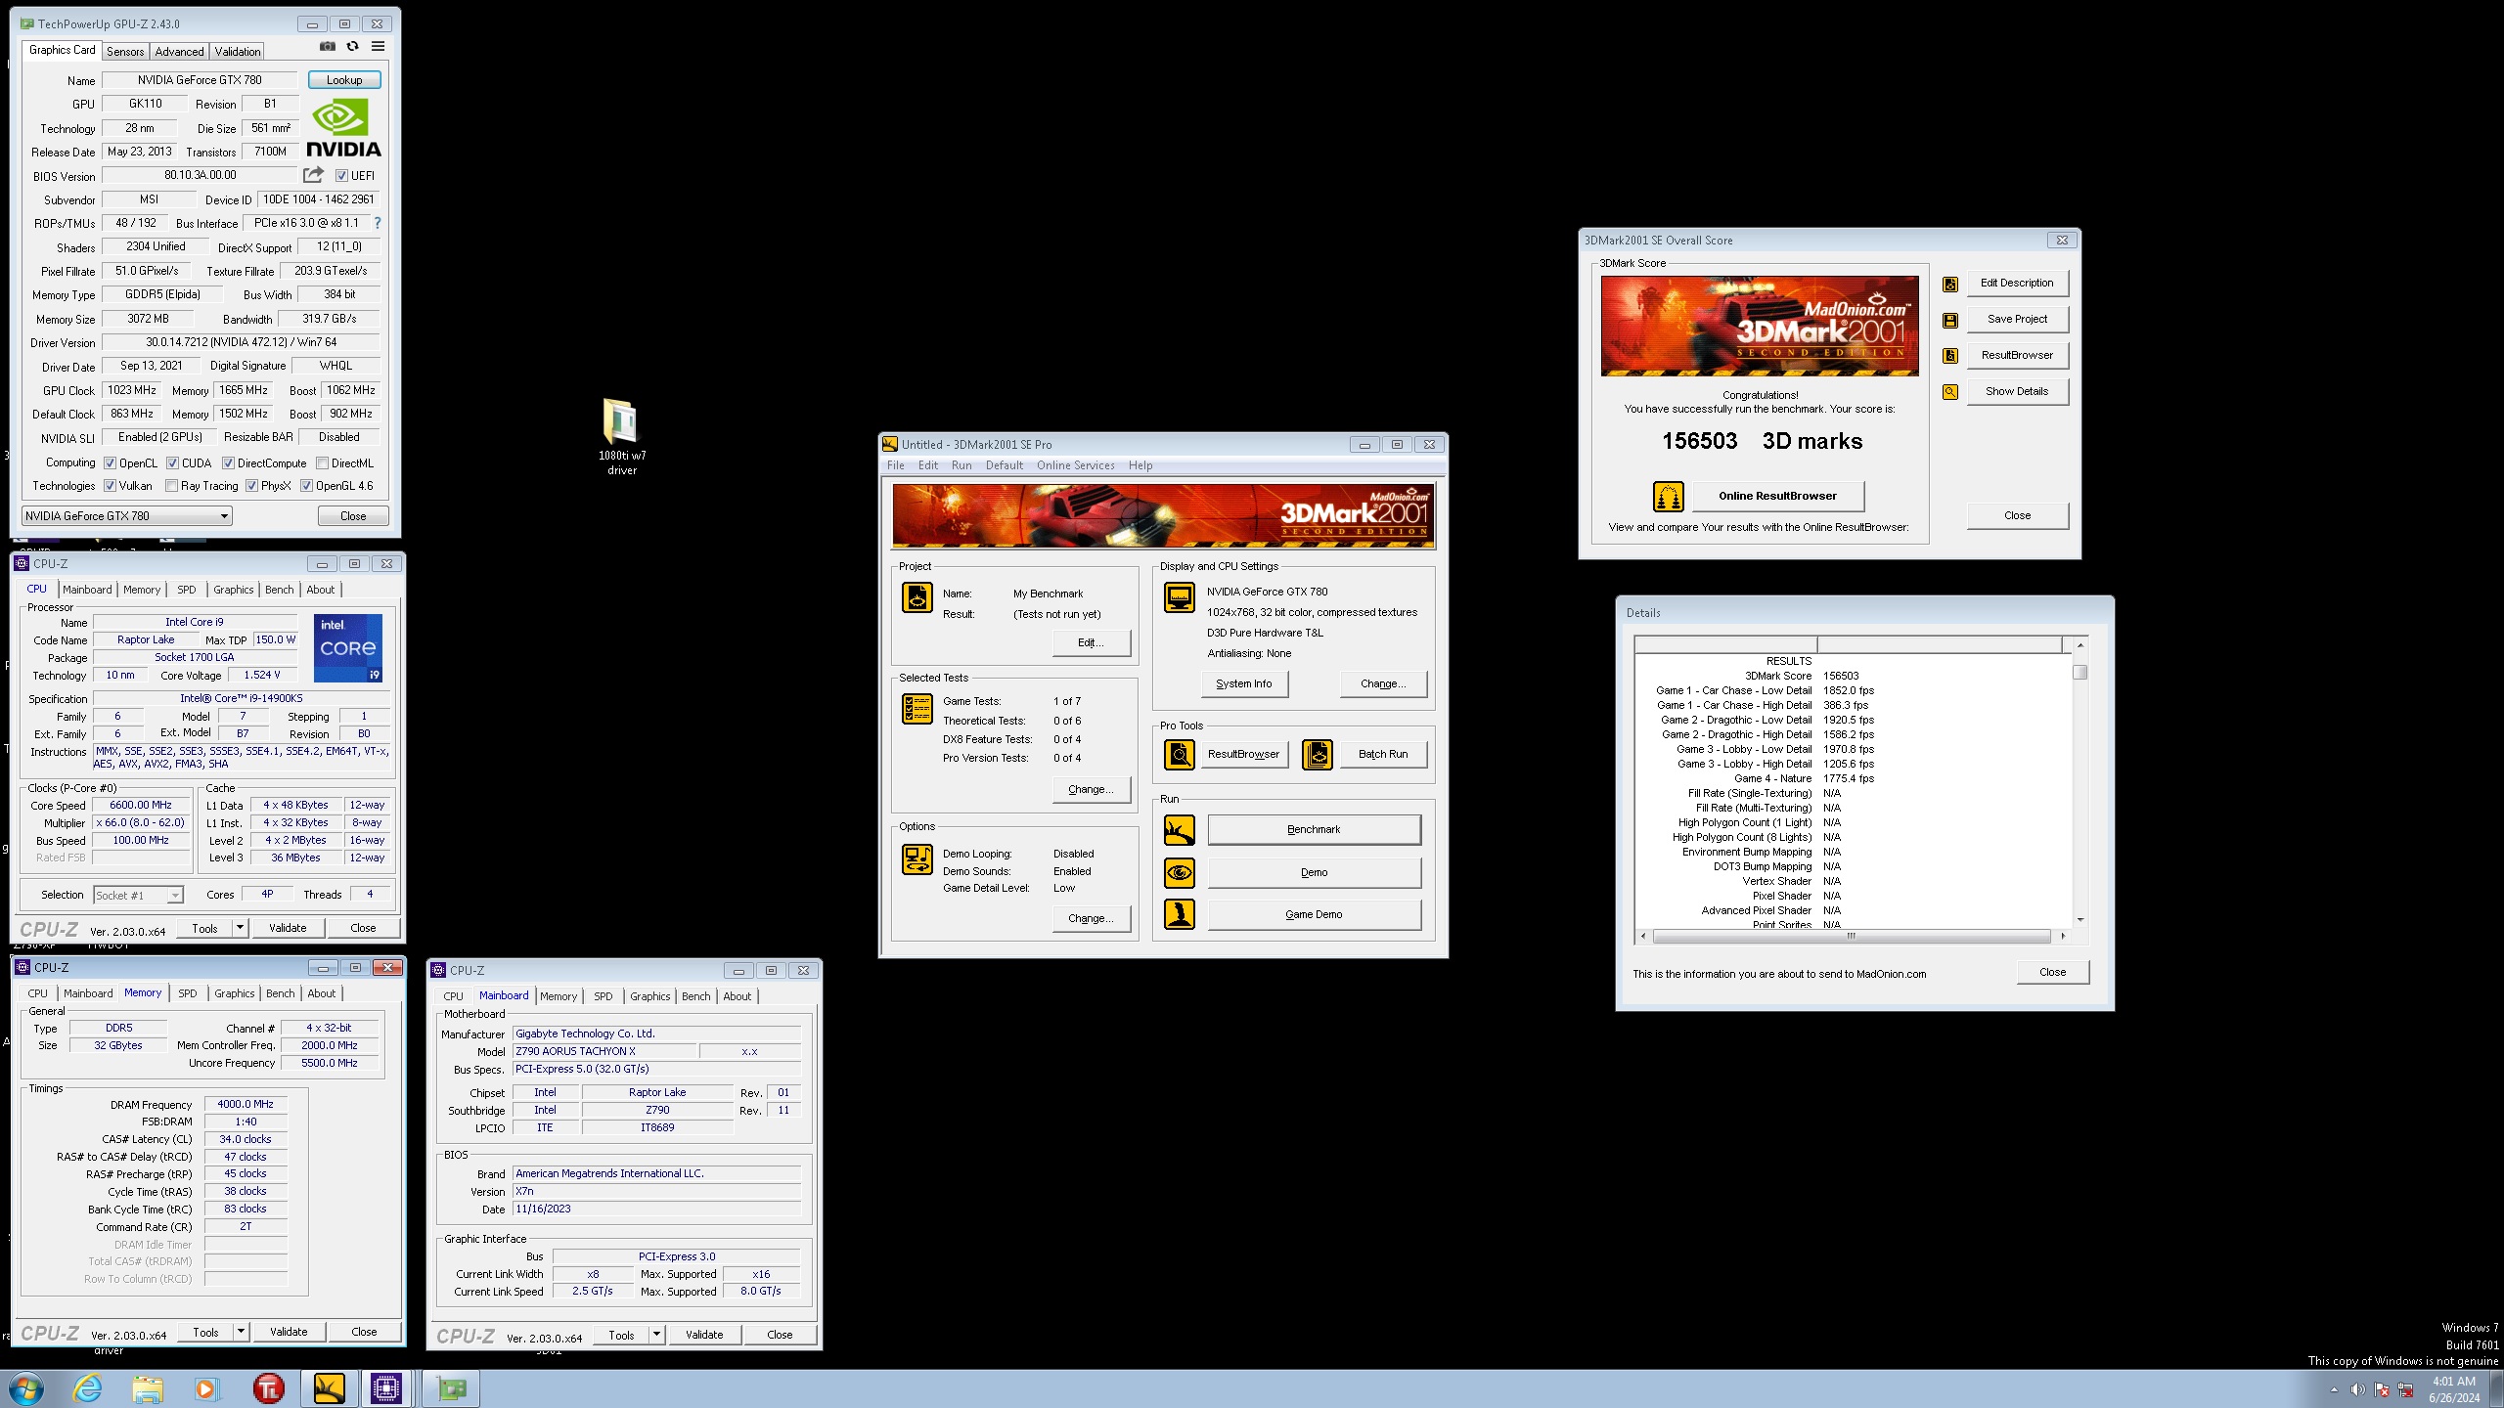Switch to SPD tab in CPU-Z CPU window
The width and height of the screenshot is (2504, 1408).
[186, 590]
